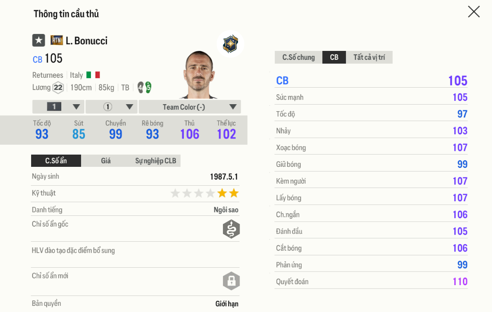Click the Italy flag icon
The width and height of the screenshot is (492, 312).
pyautogui.click(x=93, y=75)
